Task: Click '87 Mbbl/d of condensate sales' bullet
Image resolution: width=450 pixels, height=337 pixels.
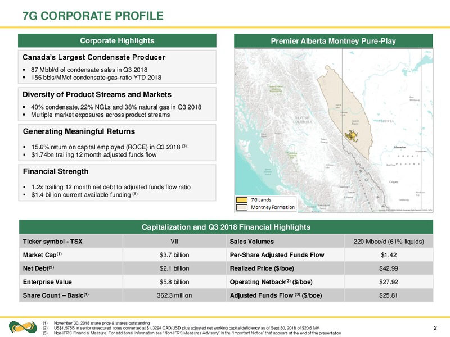Action: (x=89, y=70)
